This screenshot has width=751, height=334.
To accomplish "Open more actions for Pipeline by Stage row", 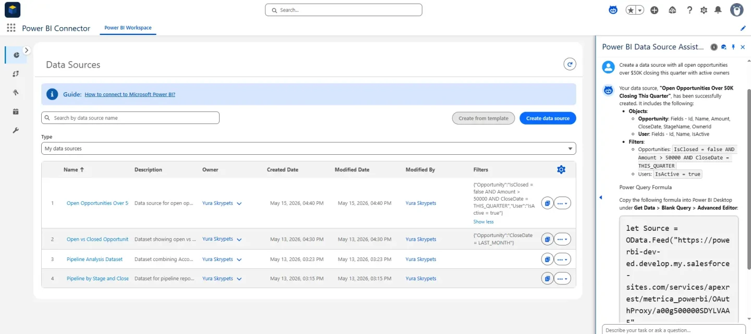I will (562, 279).
